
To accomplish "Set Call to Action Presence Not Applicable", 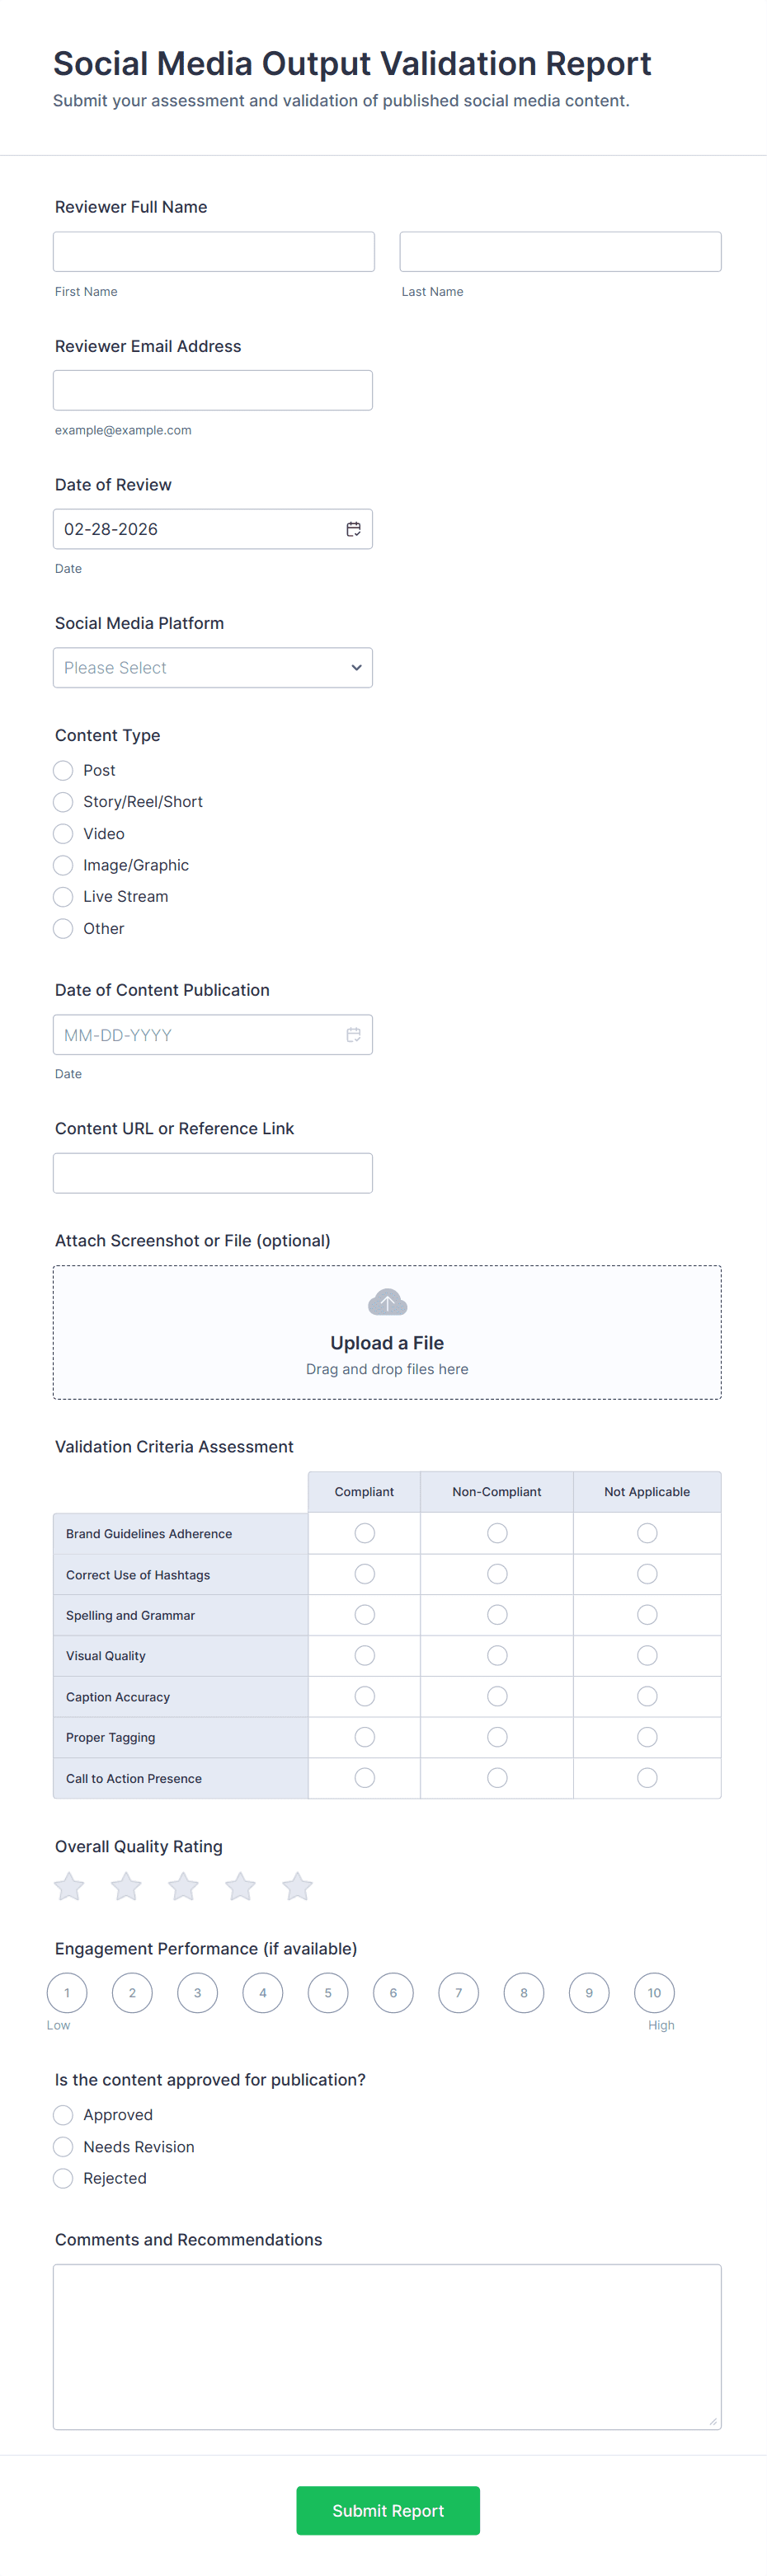I will click(647, 1778).
